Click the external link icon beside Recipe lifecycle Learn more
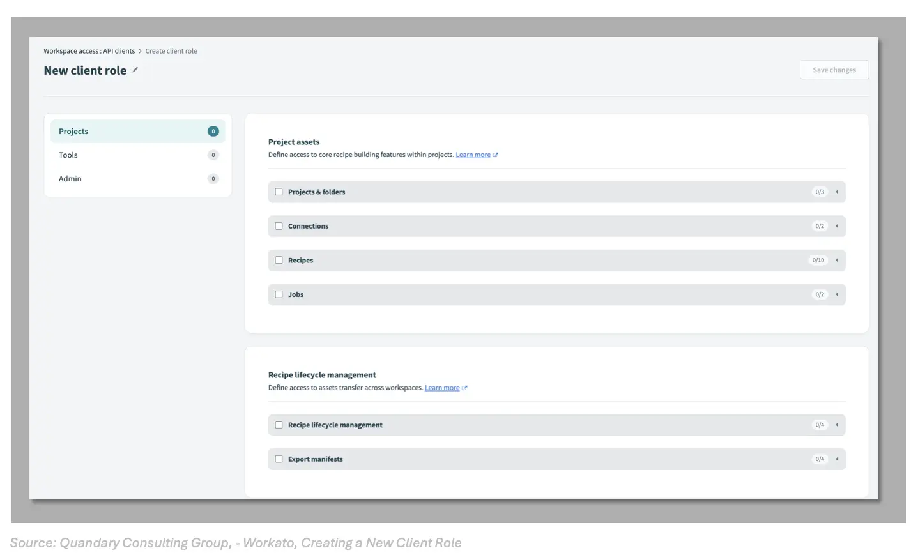Viewport: 918px width, 555px height. (465, 387)
